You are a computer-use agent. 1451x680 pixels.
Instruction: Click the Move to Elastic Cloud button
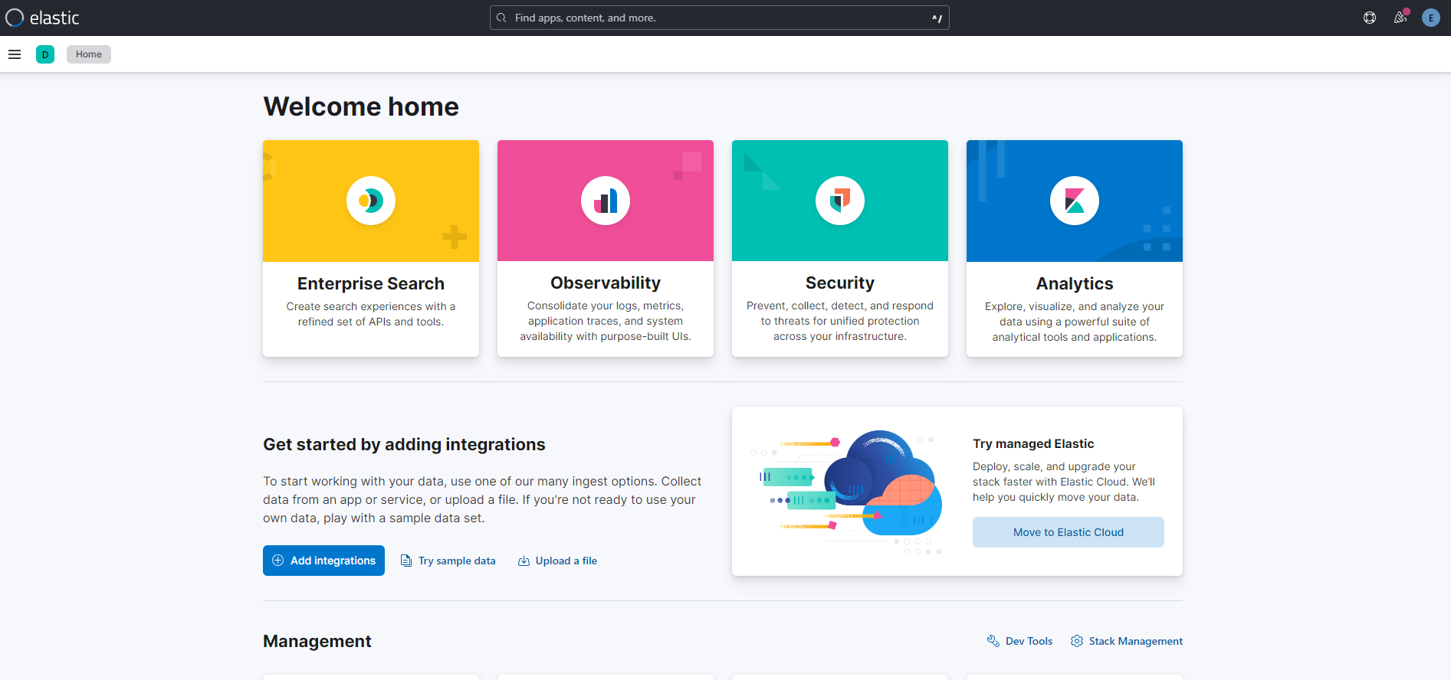1069,532
